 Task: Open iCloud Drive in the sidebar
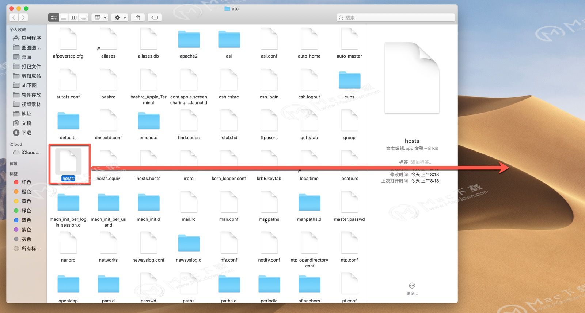click(27, 152)
